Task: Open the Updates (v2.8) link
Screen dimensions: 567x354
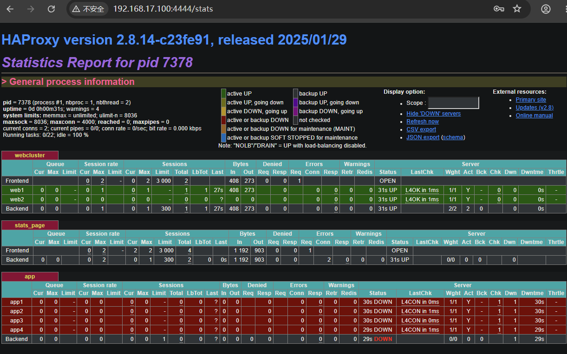Action: coord(534,108)
